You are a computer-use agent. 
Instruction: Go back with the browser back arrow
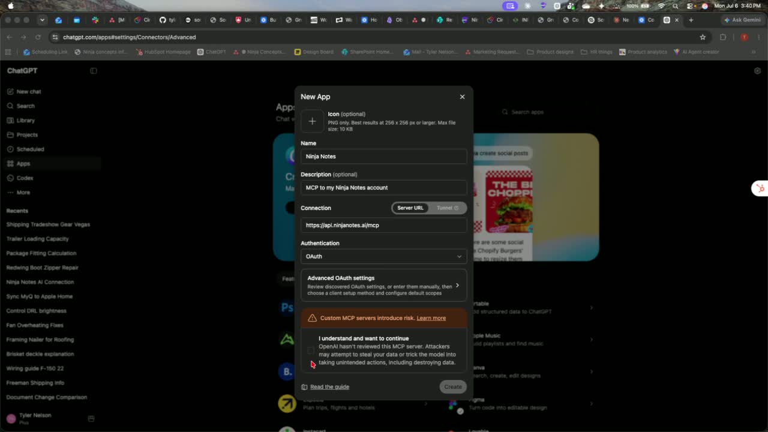[x=9, y=37]
